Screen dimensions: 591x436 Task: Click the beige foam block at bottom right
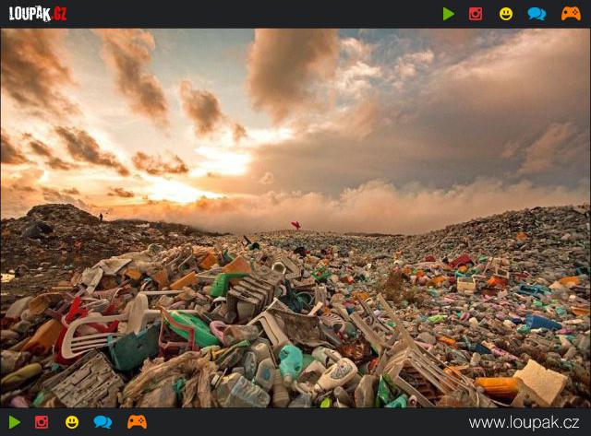coord(541,383)
